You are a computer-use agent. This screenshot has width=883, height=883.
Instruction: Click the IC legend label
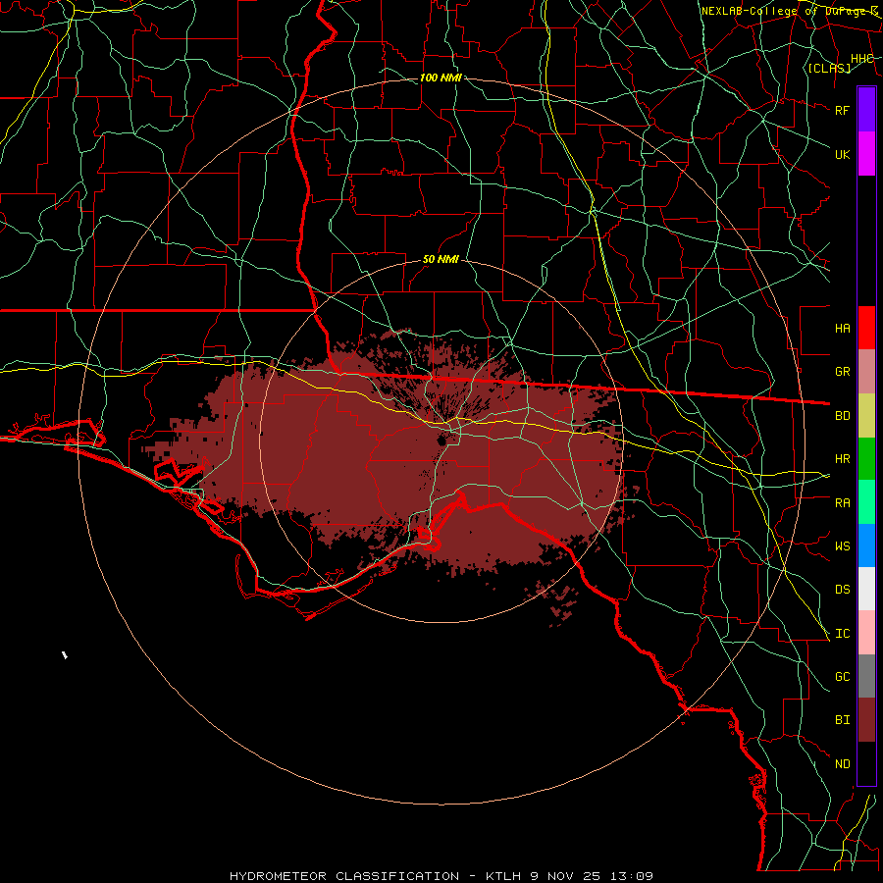843,634
